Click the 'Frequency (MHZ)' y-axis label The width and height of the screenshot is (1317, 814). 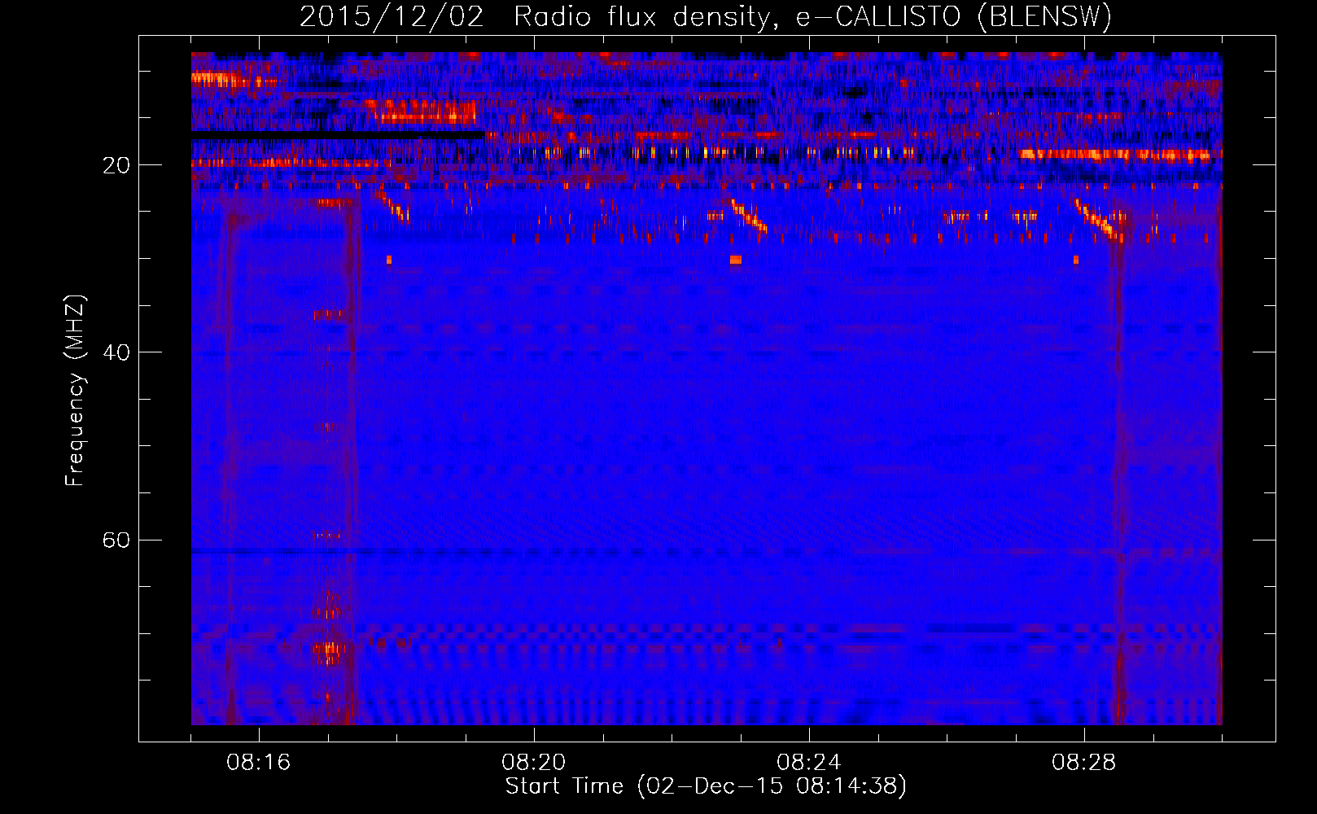point(75,391)
